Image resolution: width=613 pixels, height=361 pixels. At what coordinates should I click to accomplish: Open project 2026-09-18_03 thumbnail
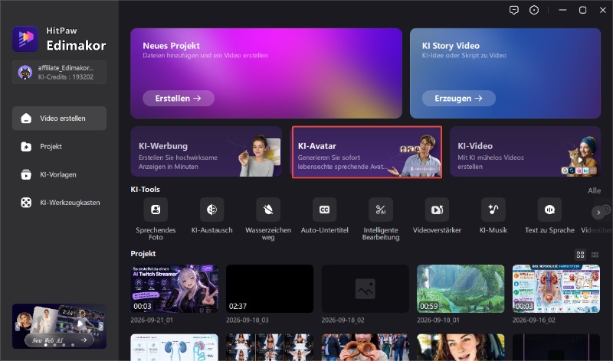(270, 289)
